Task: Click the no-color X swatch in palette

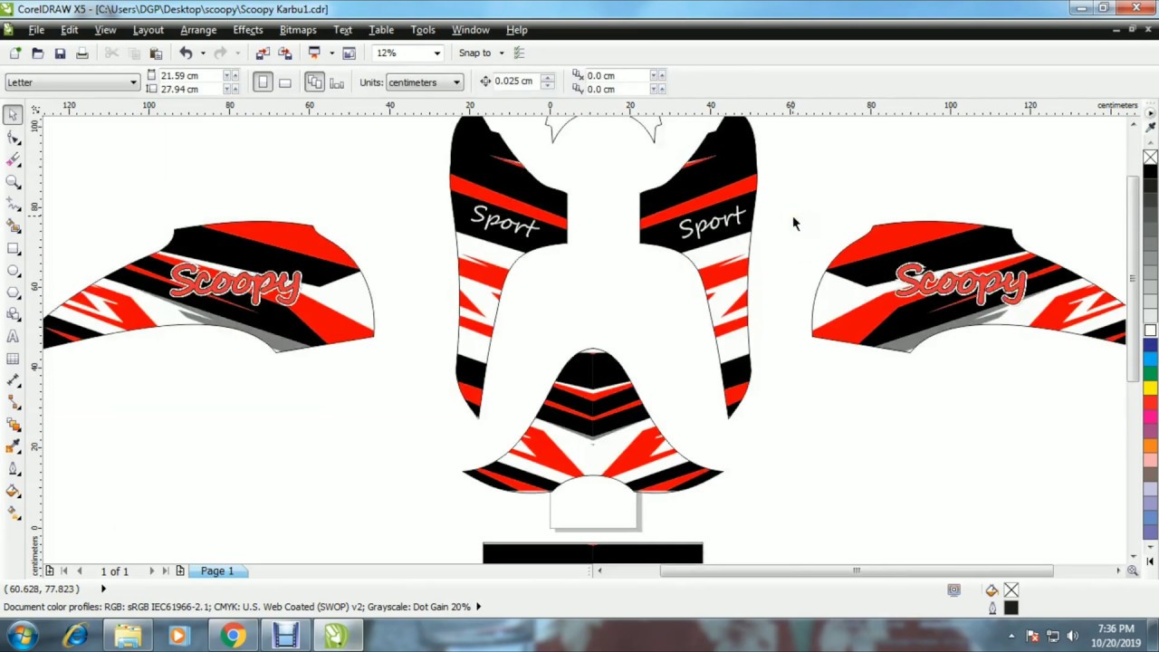Action: click(x=1150, y=158)
